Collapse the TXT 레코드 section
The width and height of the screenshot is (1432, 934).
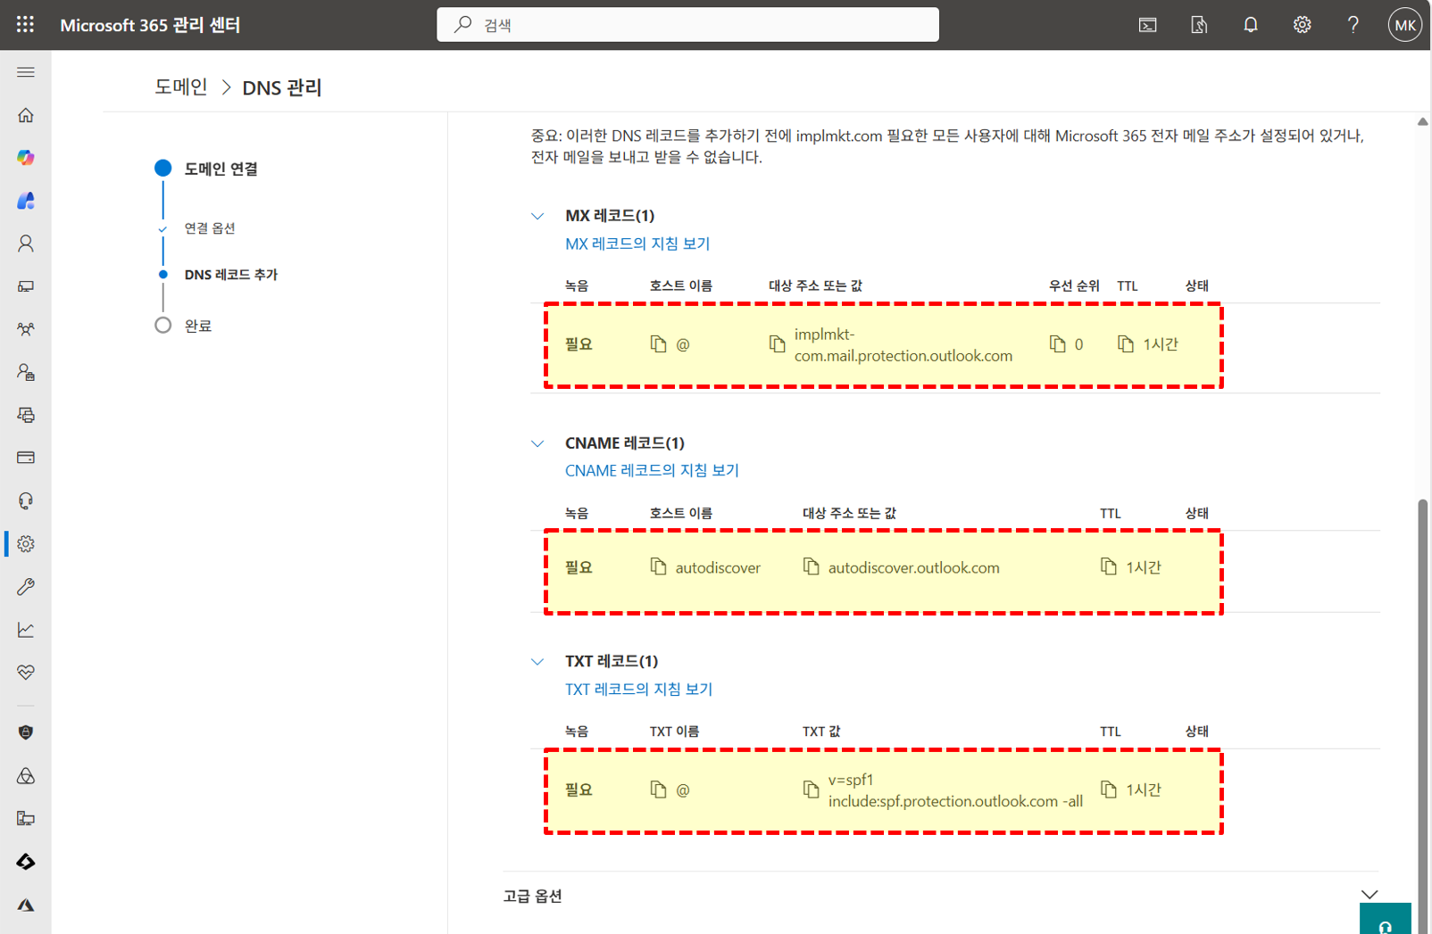point(537,662)
